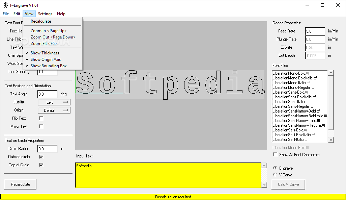Select Zoom In <Page Up> entry

53,31
